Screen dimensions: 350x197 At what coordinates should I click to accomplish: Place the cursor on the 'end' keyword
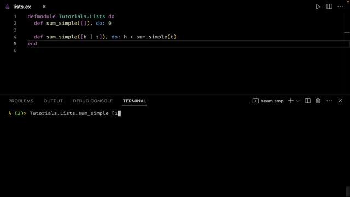click(32, 44)
